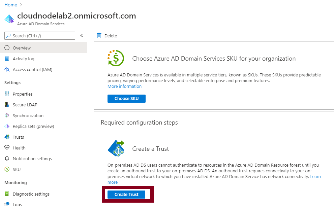Select the green SKU dollar icon
Image resolution: width=334 pixels, height=206 pixels.
pos(7,169)
